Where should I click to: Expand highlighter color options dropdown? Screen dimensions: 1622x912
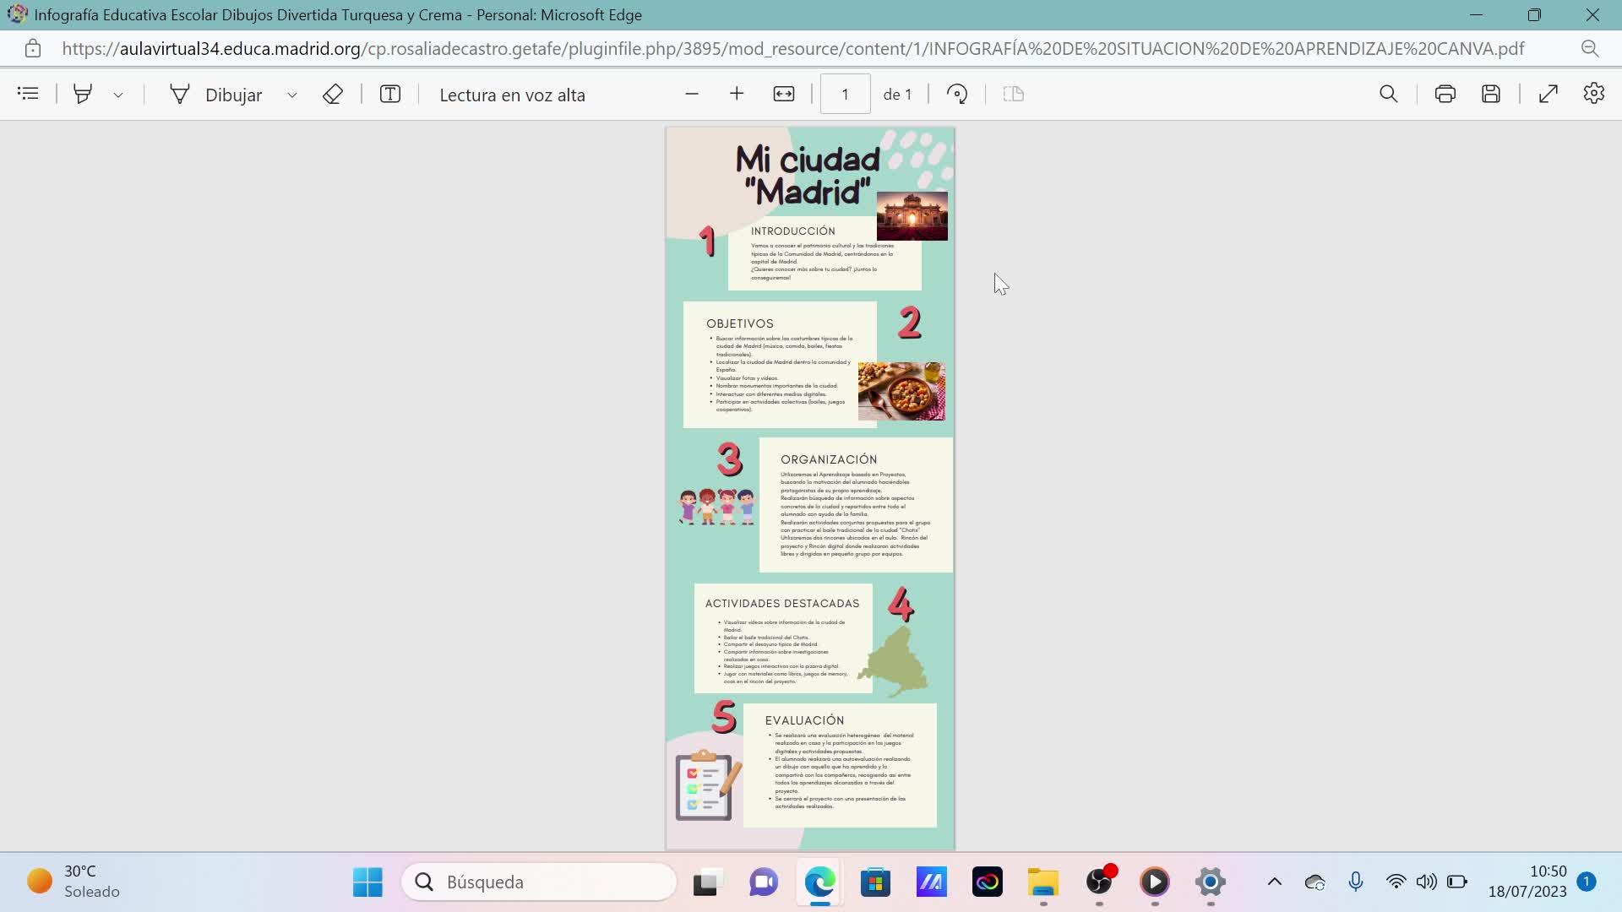[118, 95]
